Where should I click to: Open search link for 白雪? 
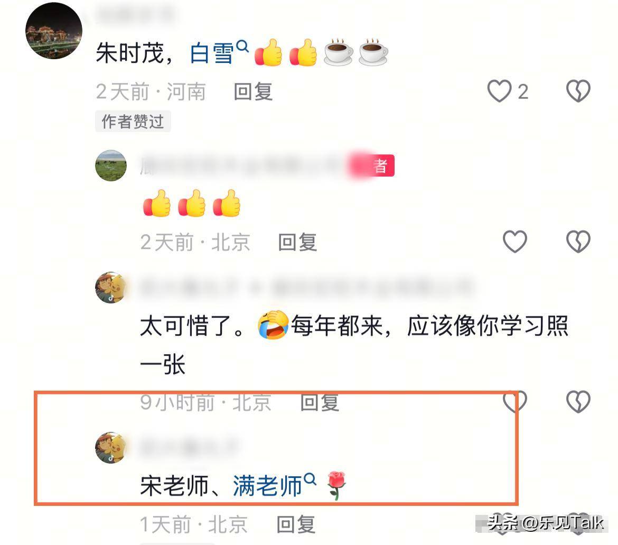click(x=212, y=53)
